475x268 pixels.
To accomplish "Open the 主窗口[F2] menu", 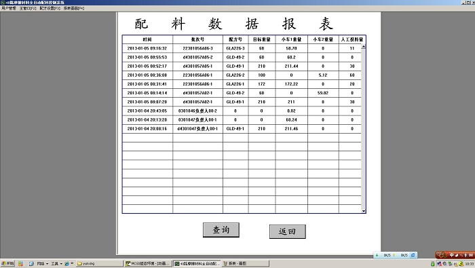I will [28, 8].
